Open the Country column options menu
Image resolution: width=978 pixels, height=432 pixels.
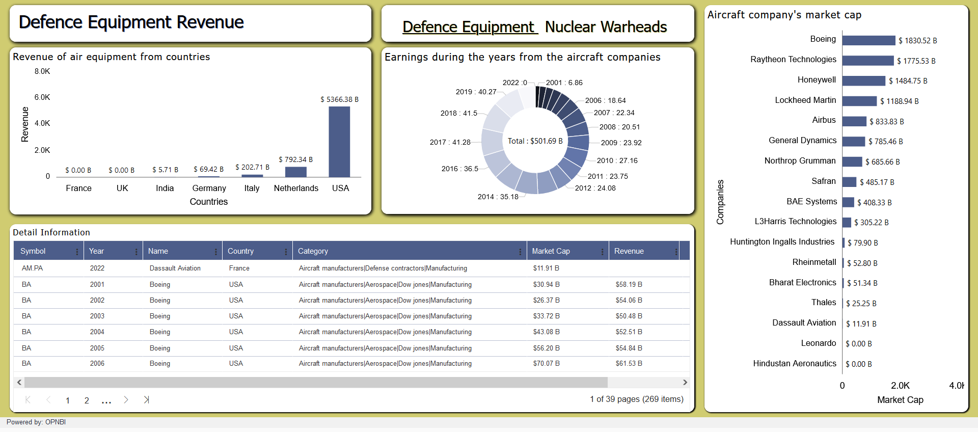point(286,252)
